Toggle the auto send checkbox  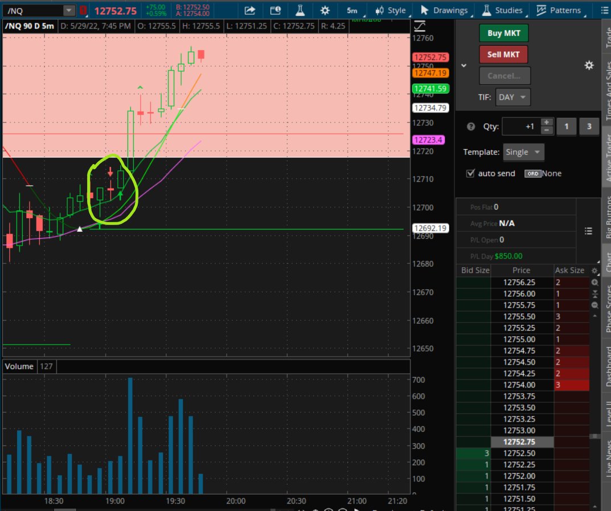pos(470,173)
